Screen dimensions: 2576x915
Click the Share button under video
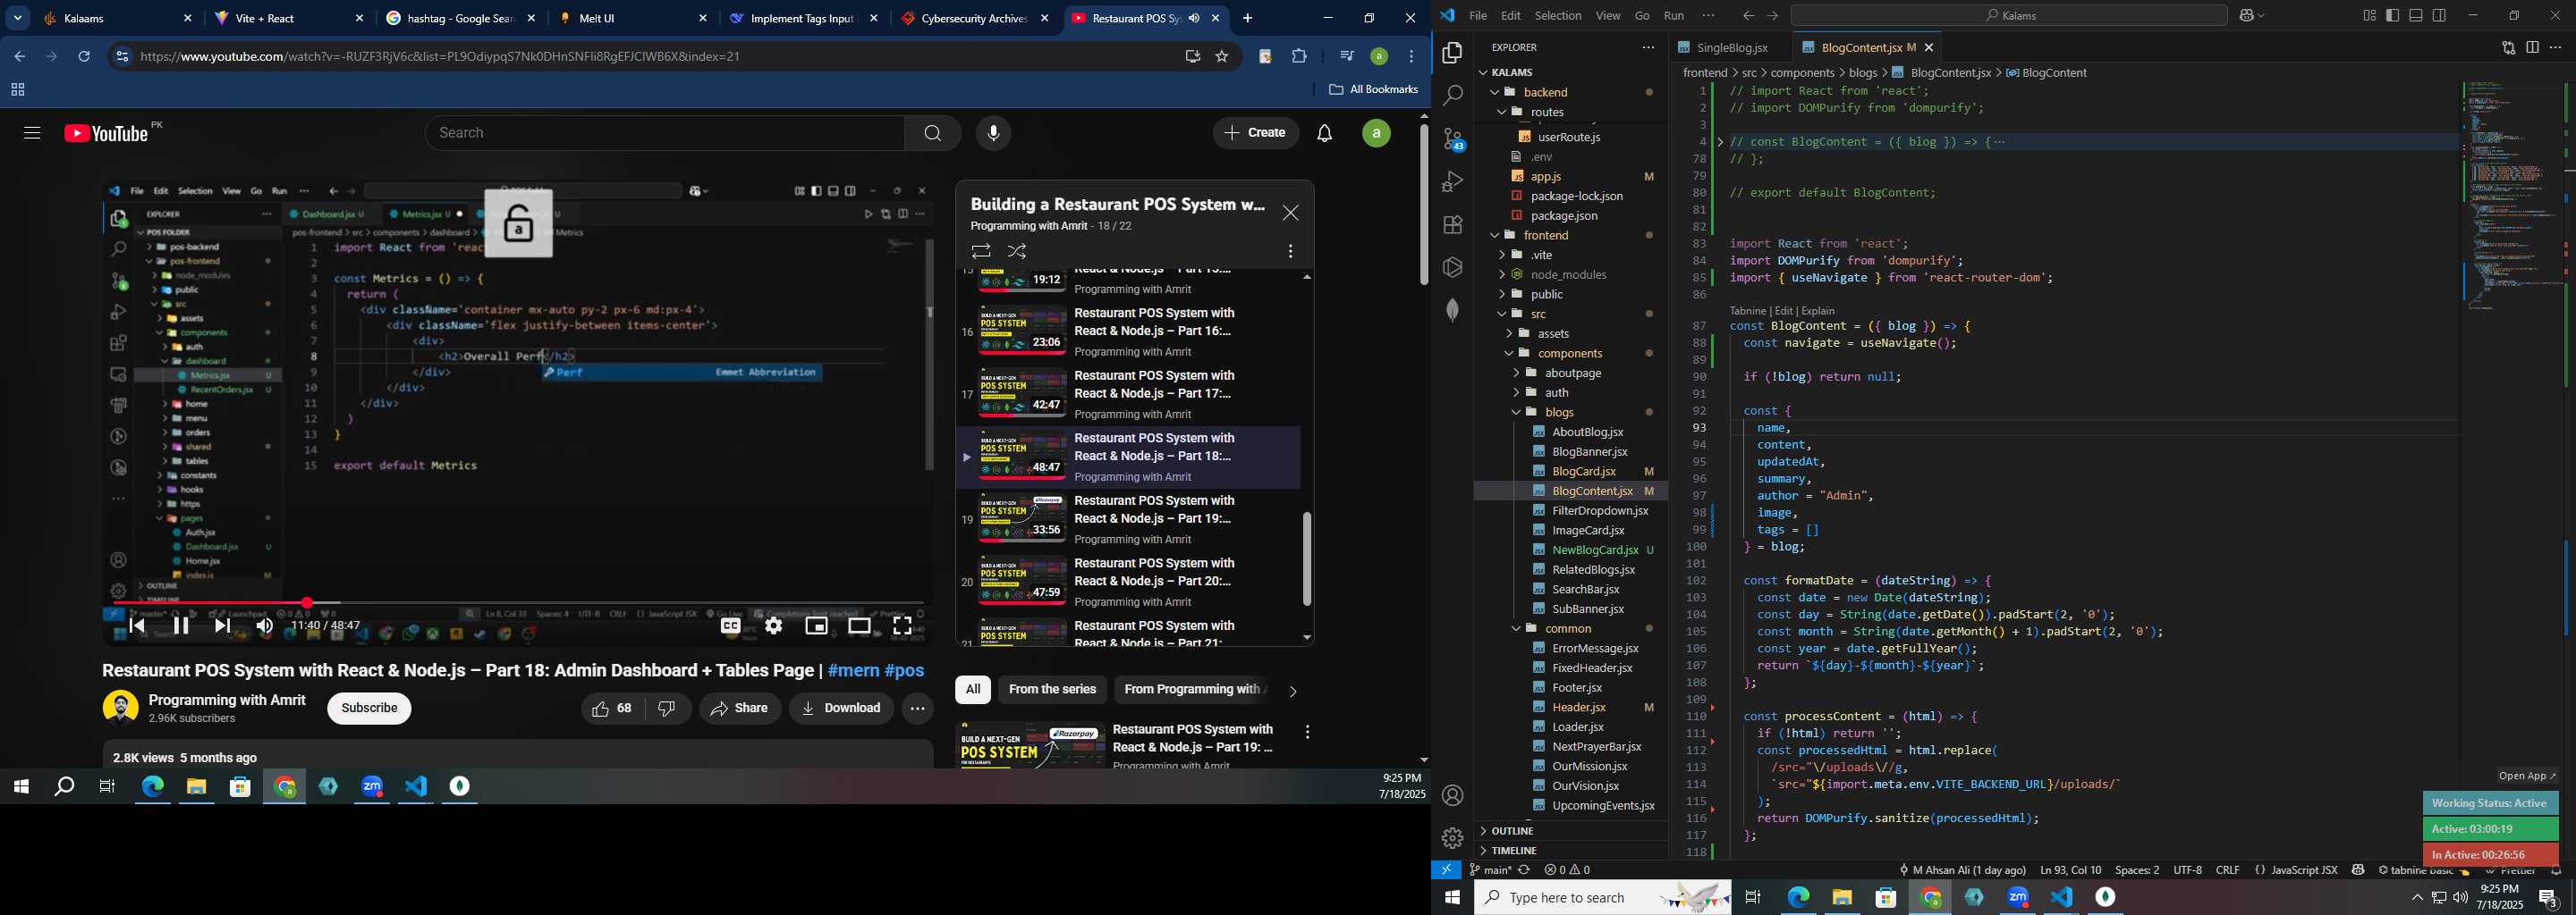(x=740, y=709)
